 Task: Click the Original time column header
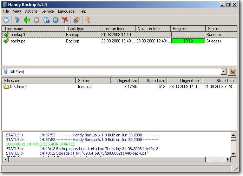click(x=185, y=81)
